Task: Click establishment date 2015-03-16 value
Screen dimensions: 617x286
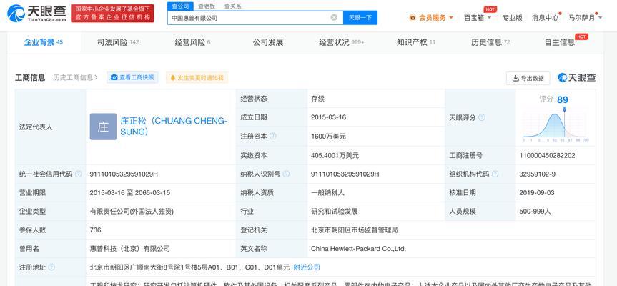Action: tap(329, 117)
